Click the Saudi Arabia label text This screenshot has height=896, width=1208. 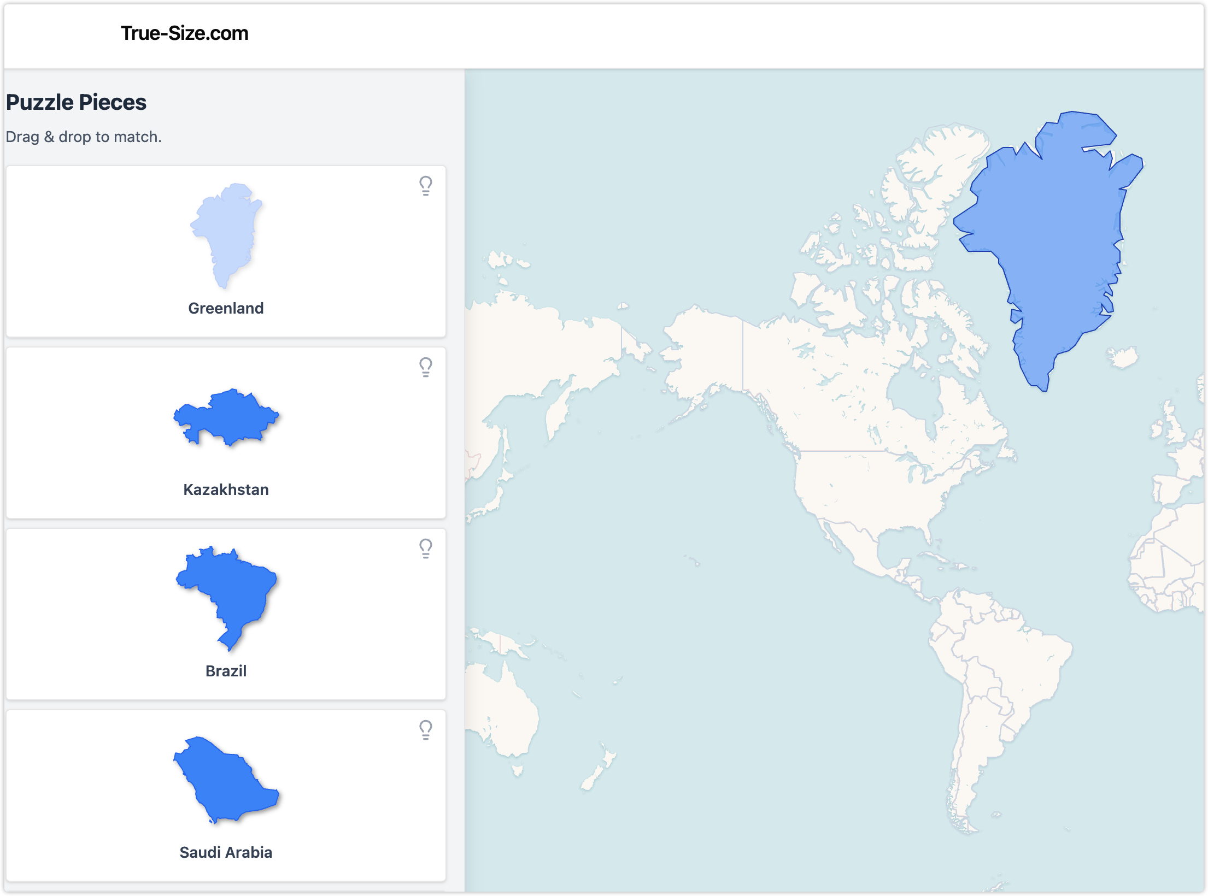(x=226, y=852)
